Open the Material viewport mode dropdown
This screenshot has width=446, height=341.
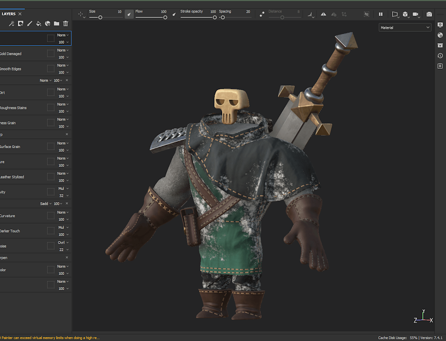[405, 28]
